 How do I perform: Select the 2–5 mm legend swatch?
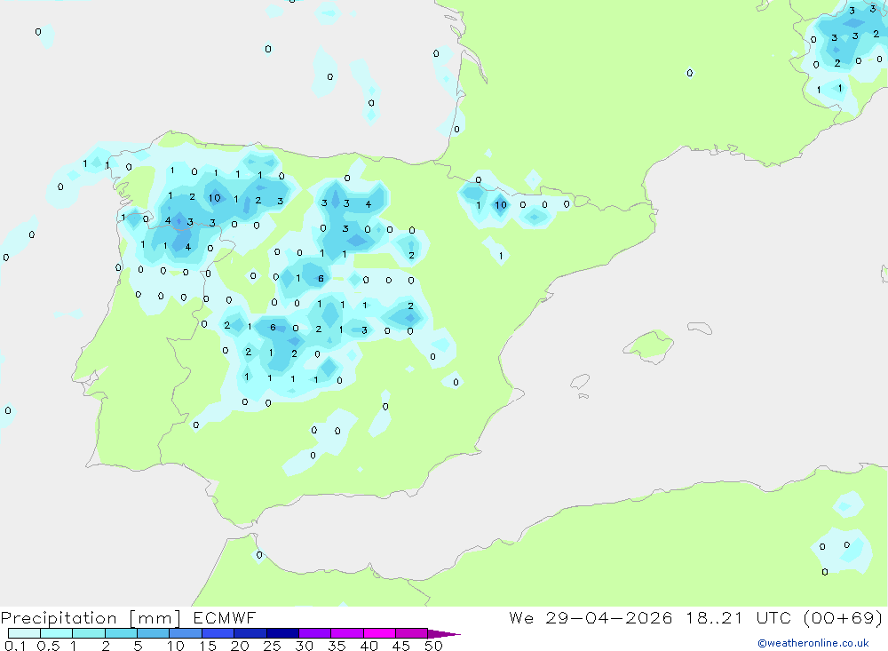coord(121,633)
